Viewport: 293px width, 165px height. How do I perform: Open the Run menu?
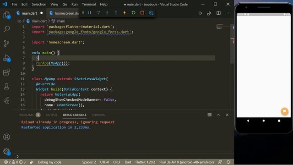74,4
